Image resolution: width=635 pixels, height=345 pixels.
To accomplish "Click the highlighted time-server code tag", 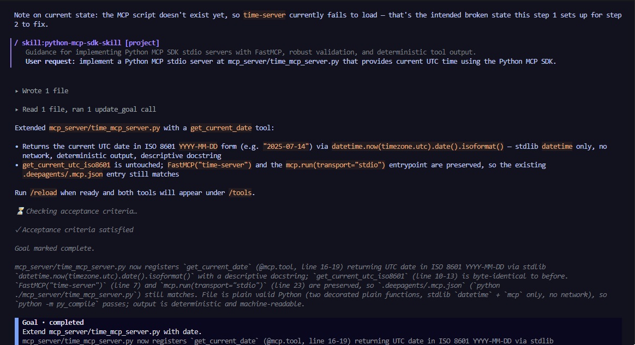I will point(265,15).
